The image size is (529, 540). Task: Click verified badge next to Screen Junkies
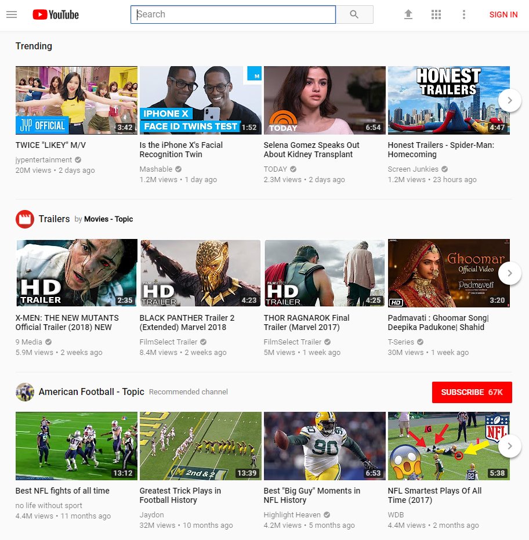(445, 169)
